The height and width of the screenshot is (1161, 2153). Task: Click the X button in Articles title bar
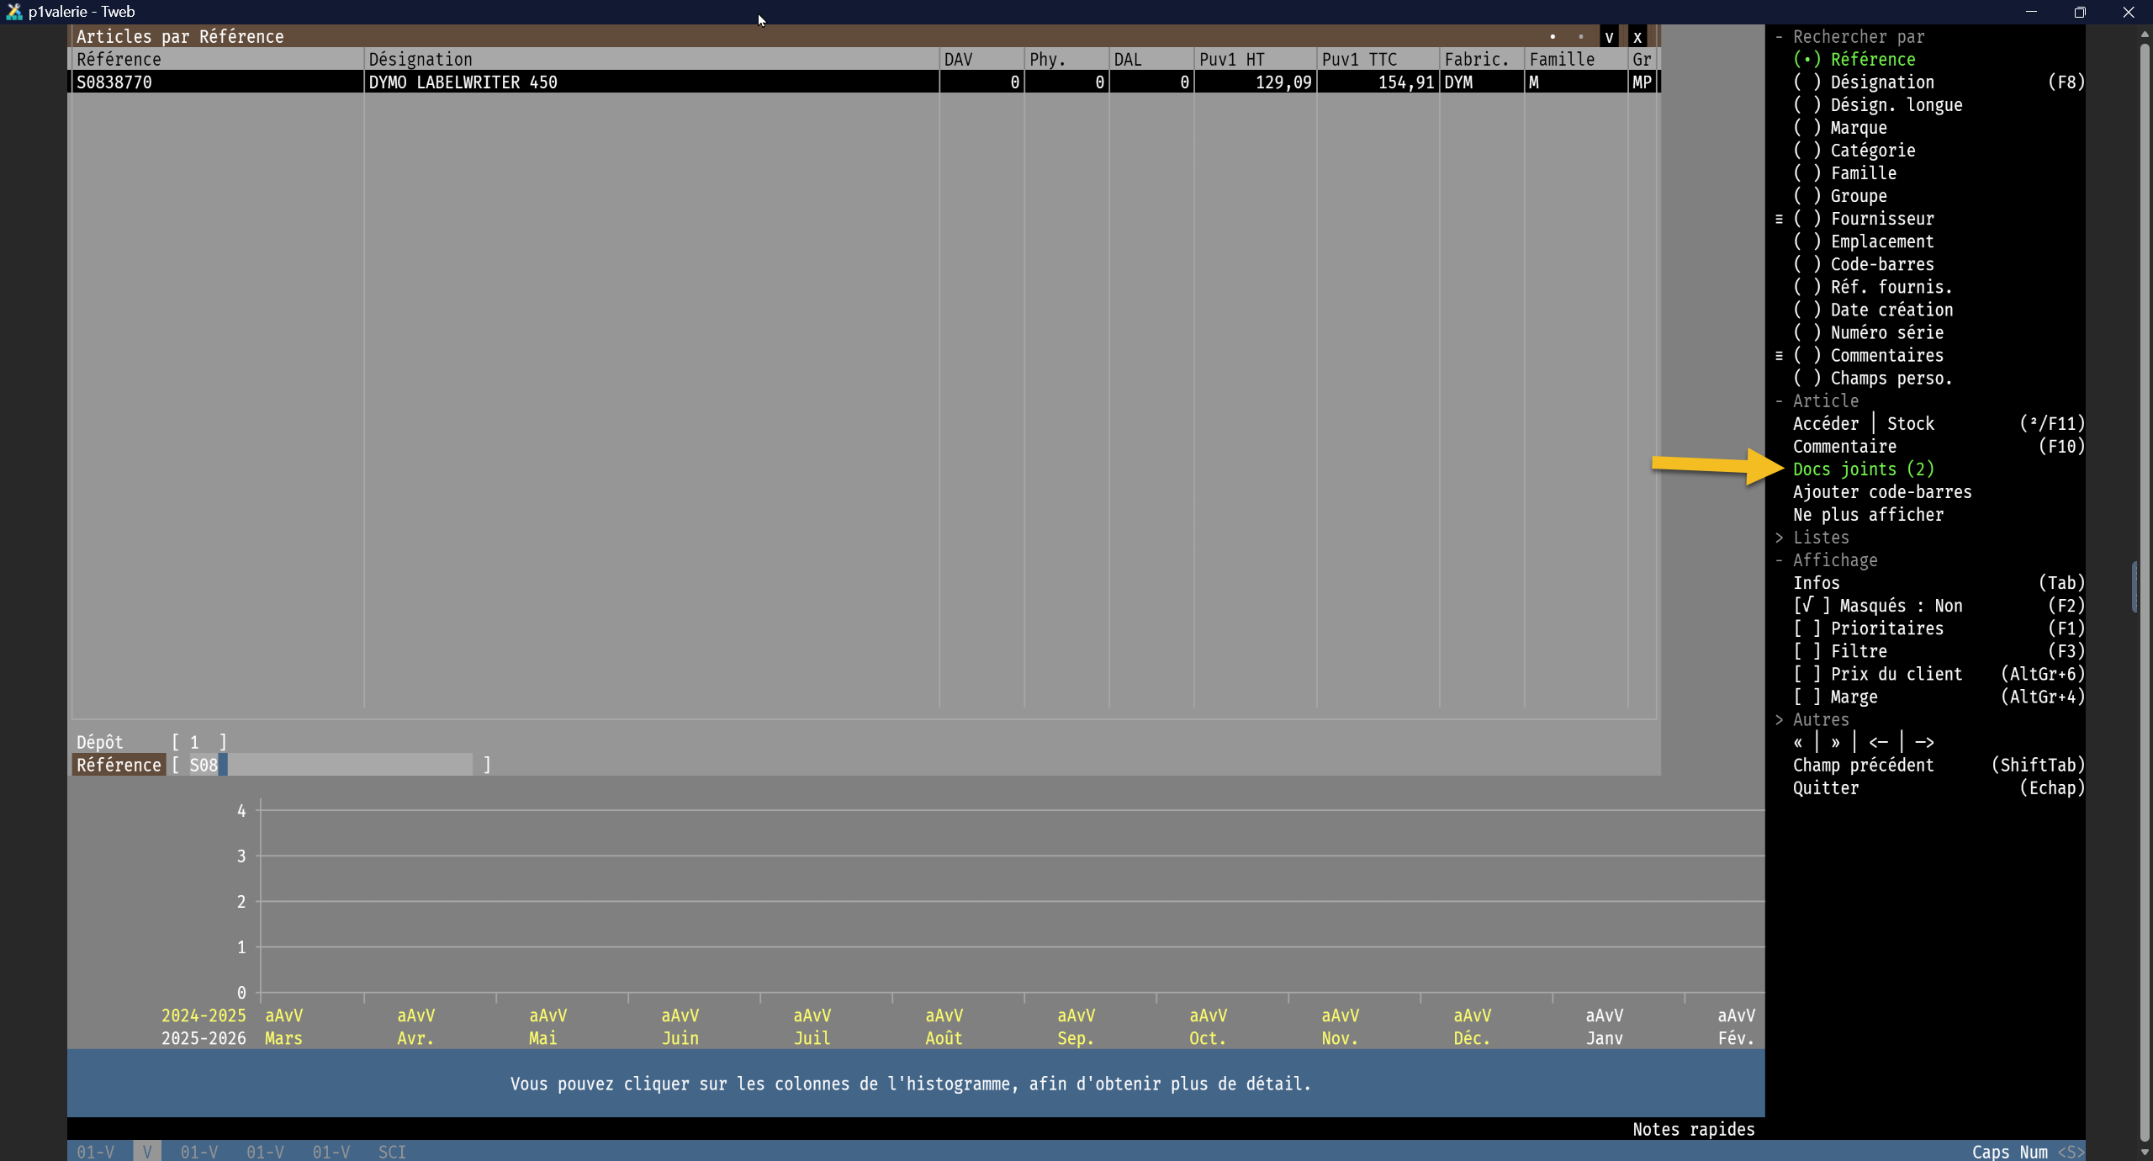[x=1637, y=37]
